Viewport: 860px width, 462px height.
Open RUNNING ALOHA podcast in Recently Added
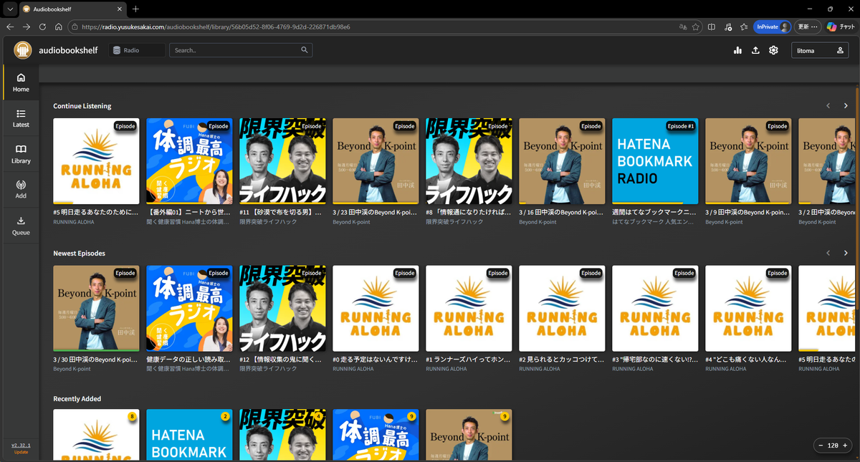point(96,435)
